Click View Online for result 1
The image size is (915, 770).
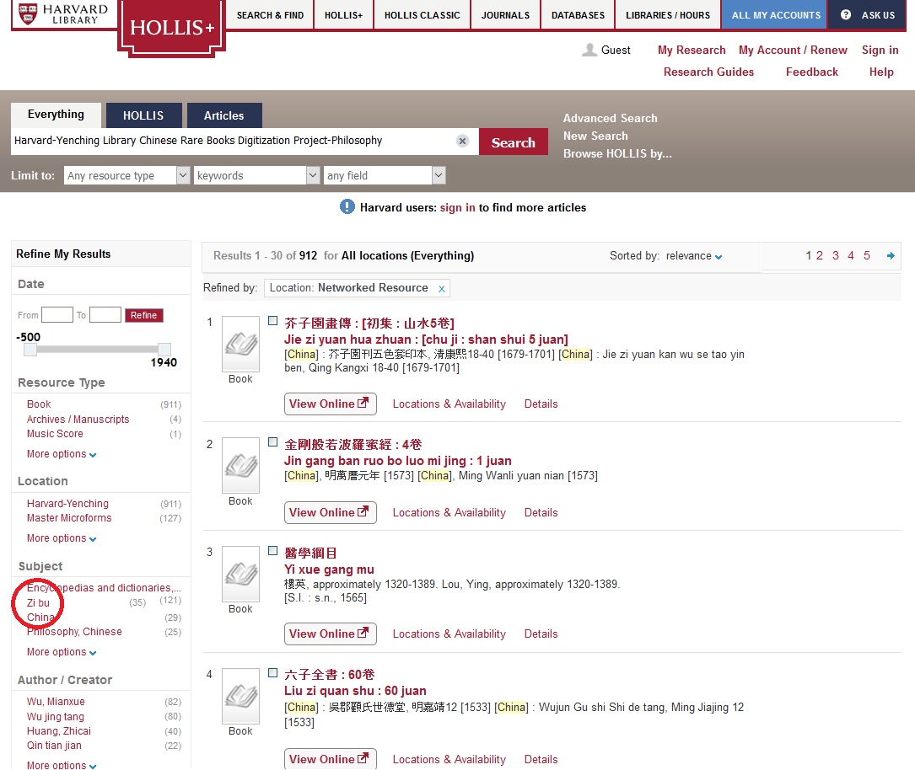point(330,404)
